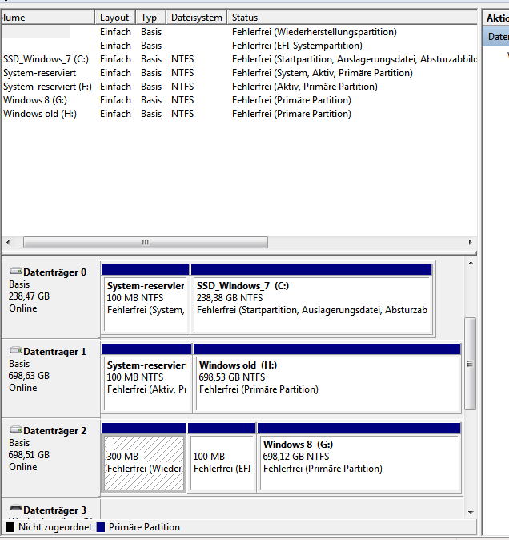Sort by the Layout column header
This screenshot has height=540, width=509.
coord(115,17)
